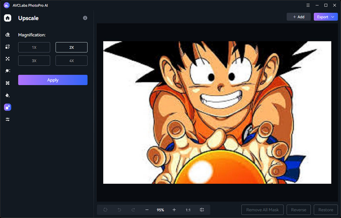Open the hamburger menu in title bar
The image size is (341, 218).
308,5
